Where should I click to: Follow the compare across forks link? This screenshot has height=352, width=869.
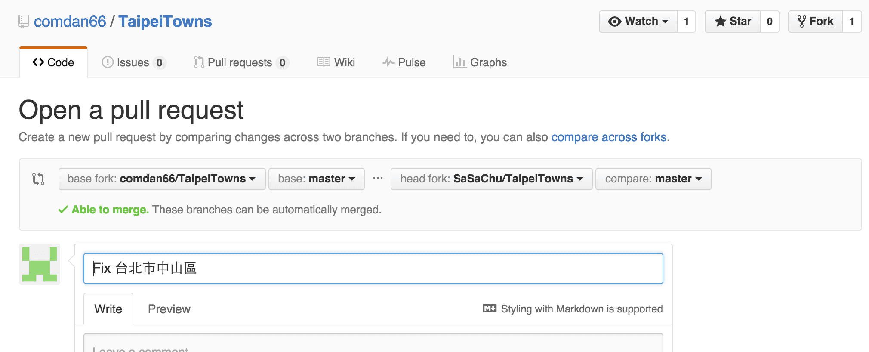pos(609,137)
